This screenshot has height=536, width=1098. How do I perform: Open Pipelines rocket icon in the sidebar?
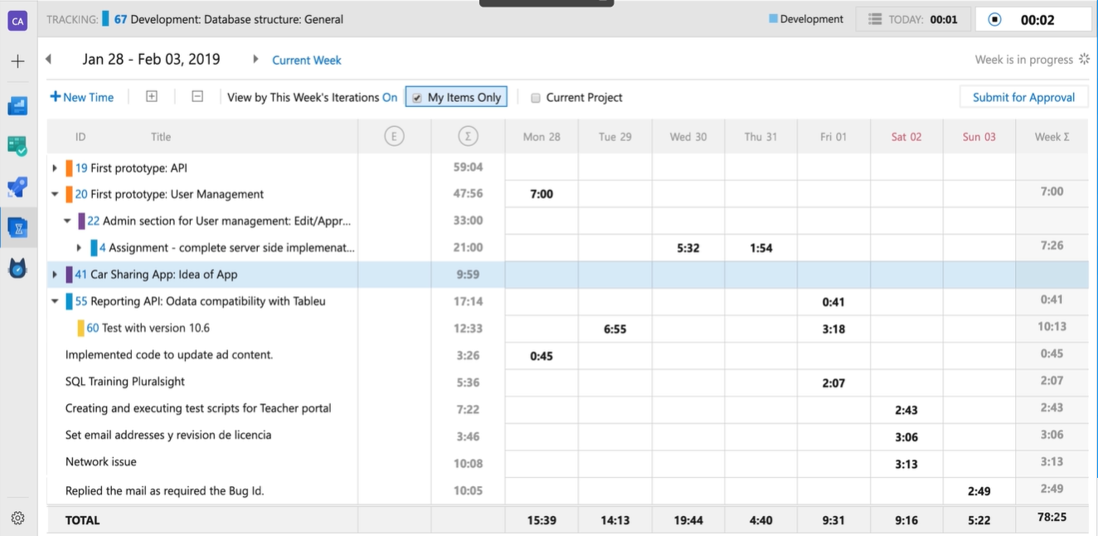17,187
